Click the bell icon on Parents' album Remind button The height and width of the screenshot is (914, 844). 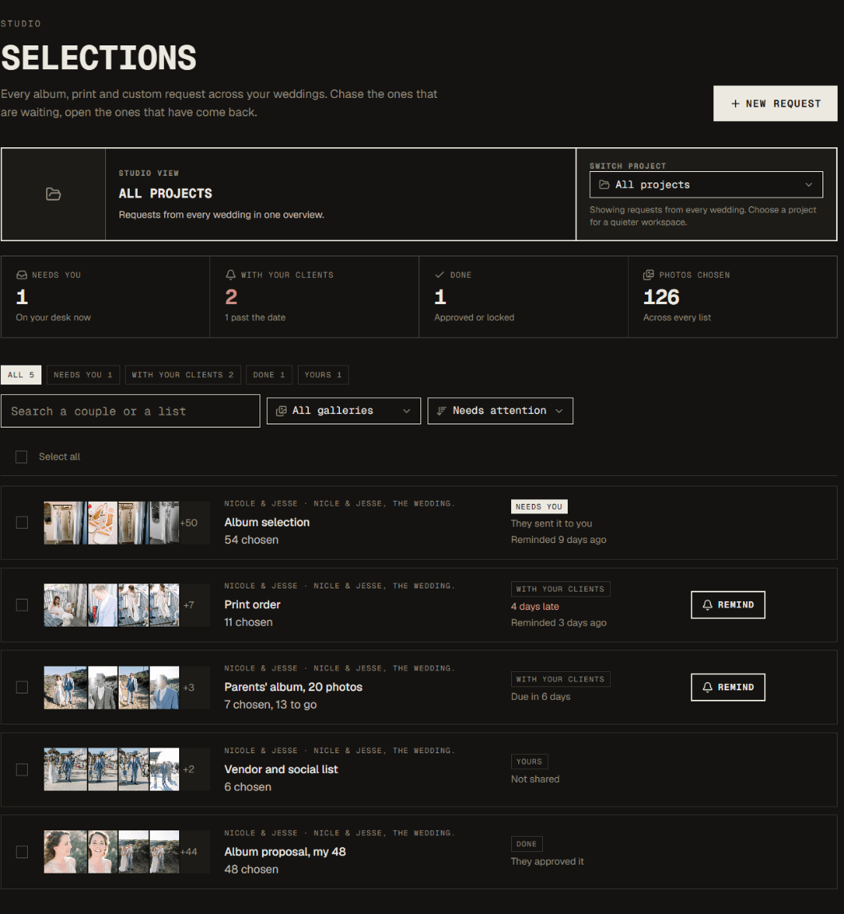(x=707, y=687)
